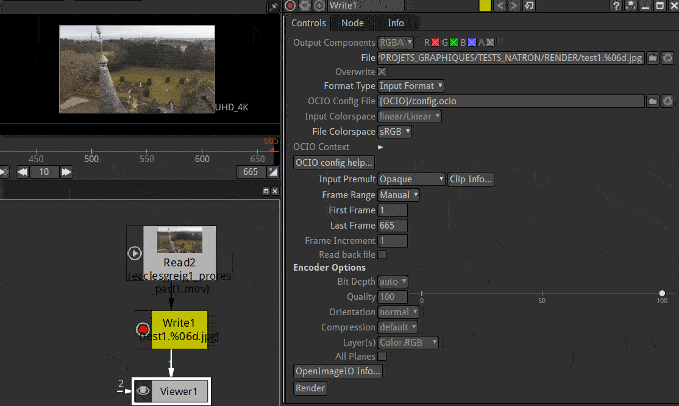Open the Output Components RGBA dropdown

coord(396,43)
